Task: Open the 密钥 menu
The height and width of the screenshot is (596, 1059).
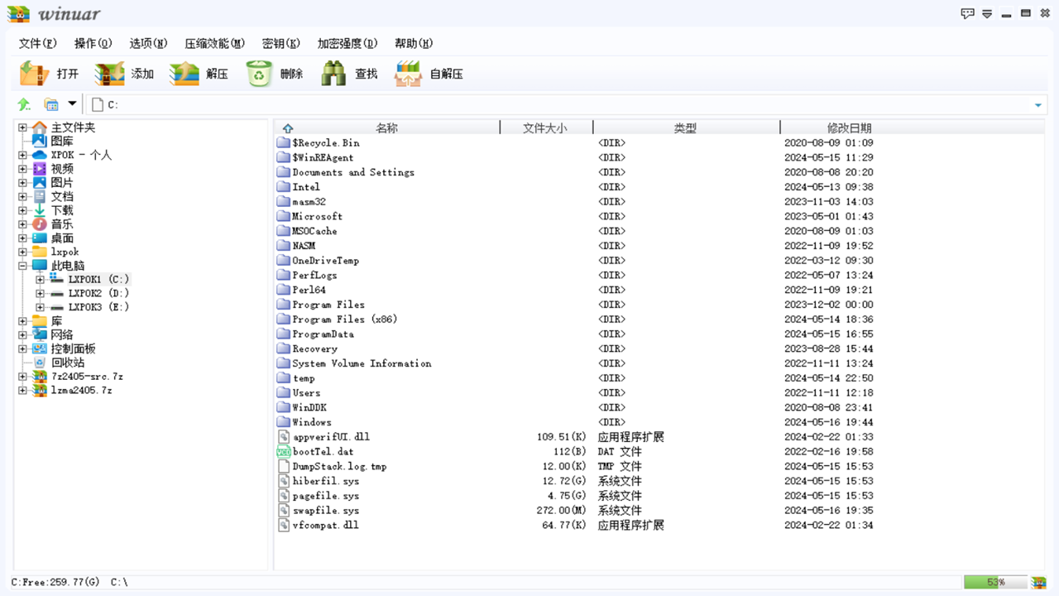Action: [281, 42]
